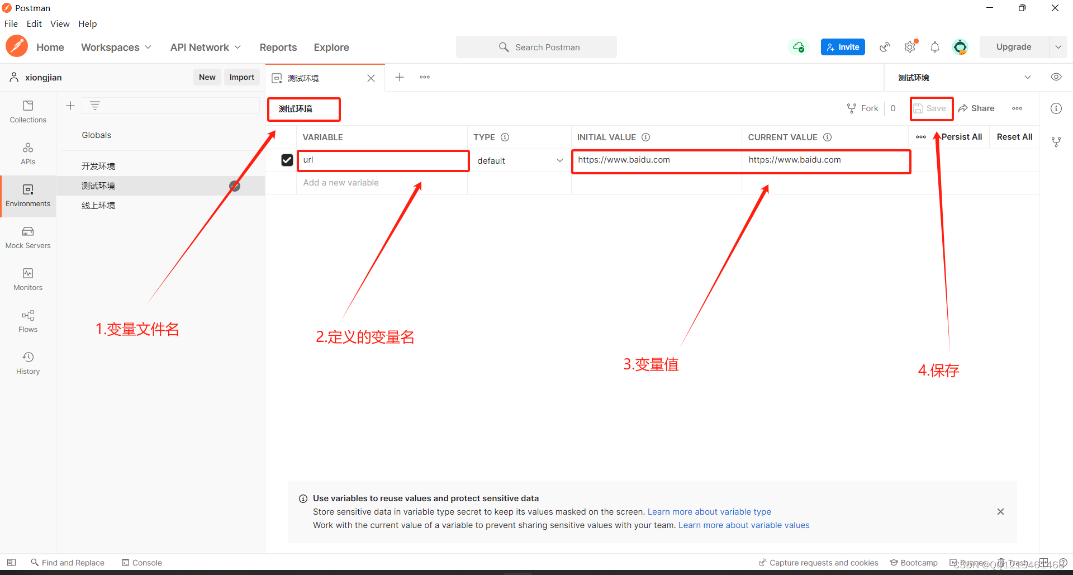Open the variable type default dropdown

point(520,161)
